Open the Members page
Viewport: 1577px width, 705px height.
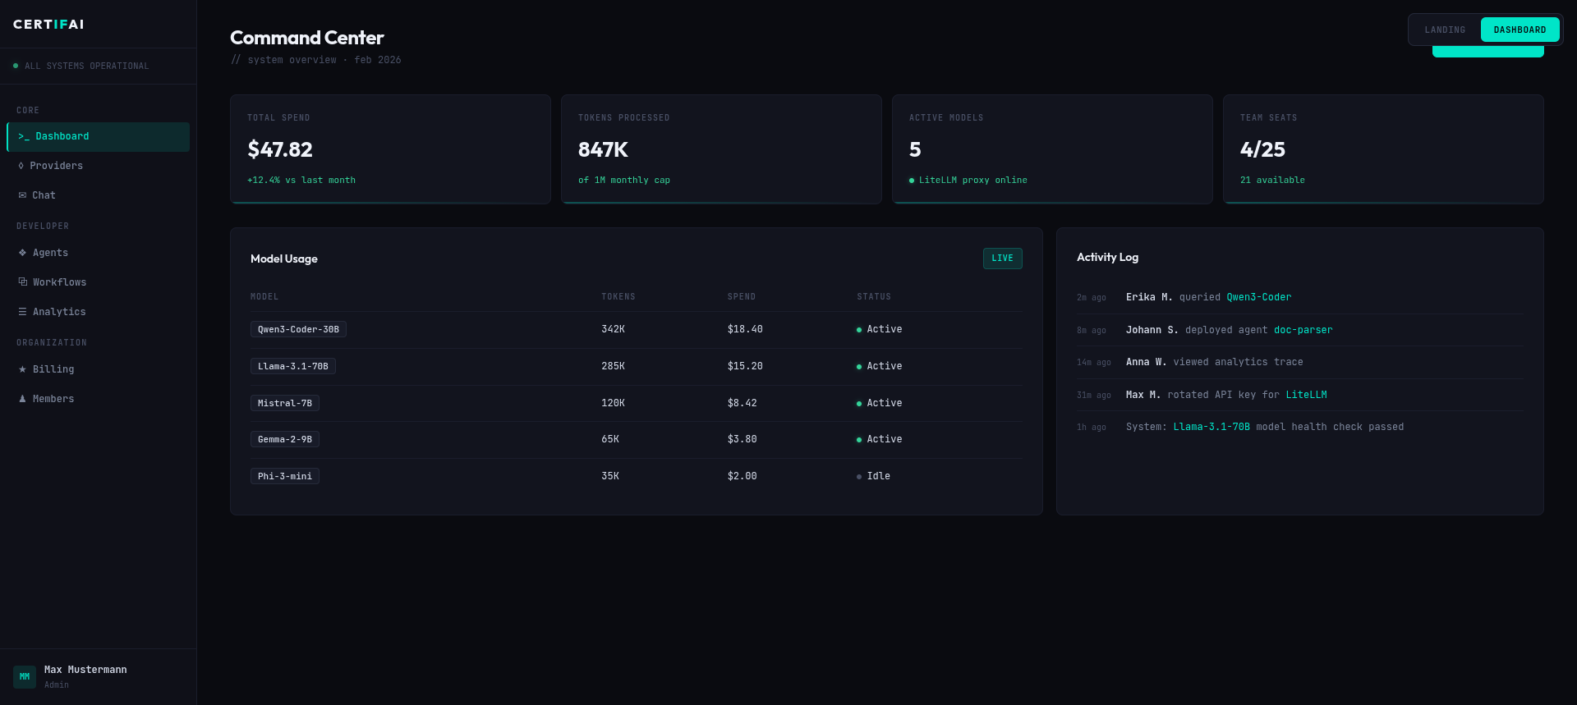[53, 399]
